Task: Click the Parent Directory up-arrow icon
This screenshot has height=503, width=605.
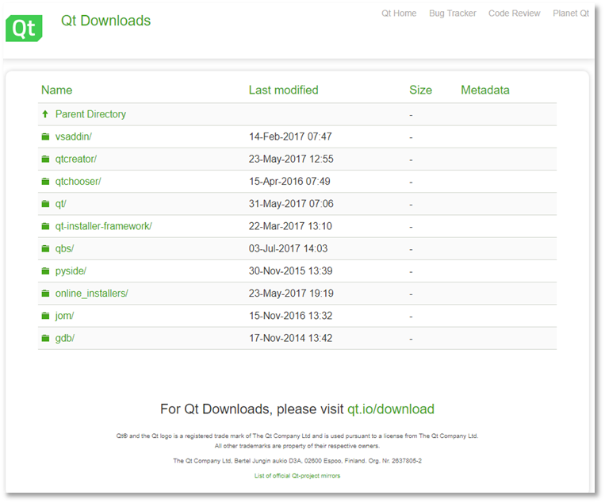Action: pyautogui.click(x=45, y=114)
